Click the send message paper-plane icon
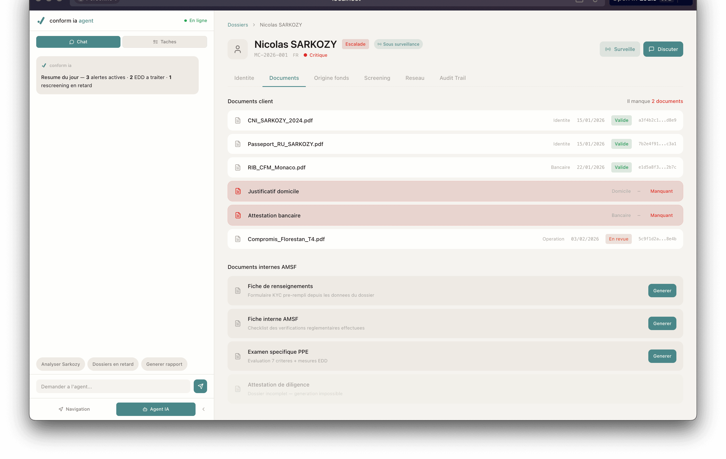 pyautogui.click(x=200, y=386)
